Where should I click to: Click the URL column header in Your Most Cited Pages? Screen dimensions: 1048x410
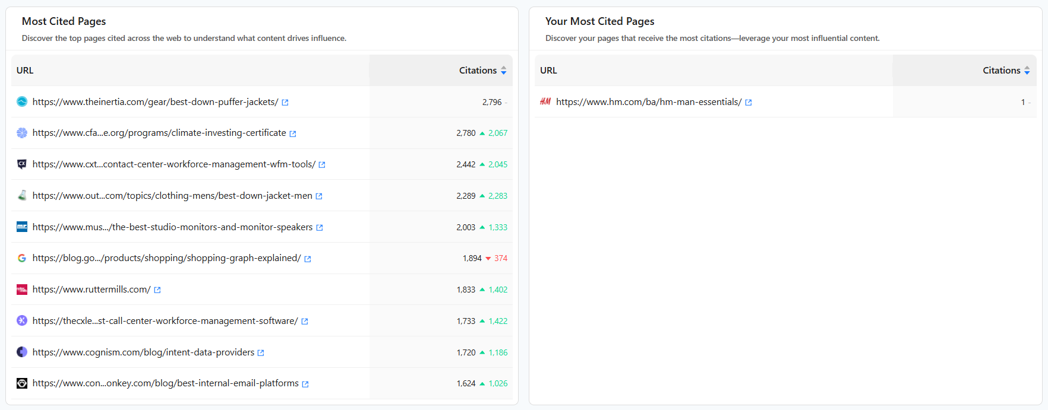(x=548, y=71)
